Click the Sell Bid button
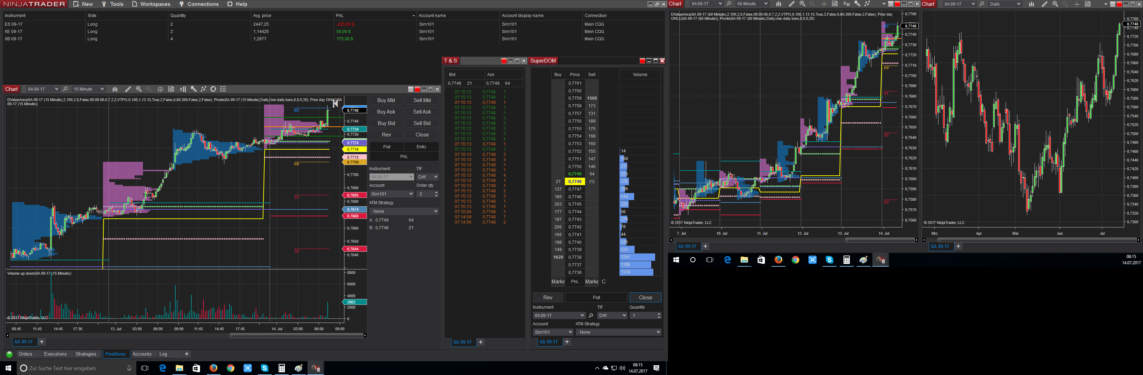1143x375 pixels. point(422,124)
